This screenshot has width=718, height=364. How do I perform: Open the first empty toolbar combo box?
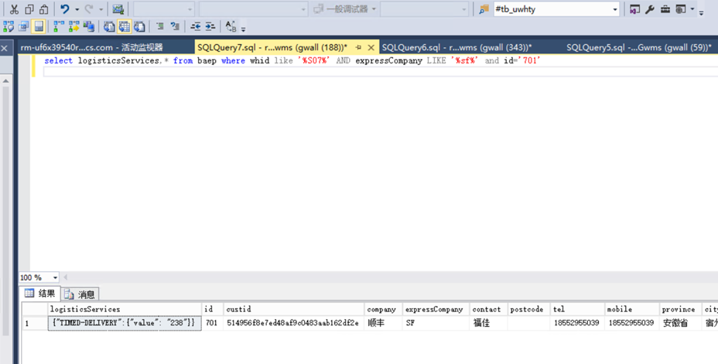[164, 9]
